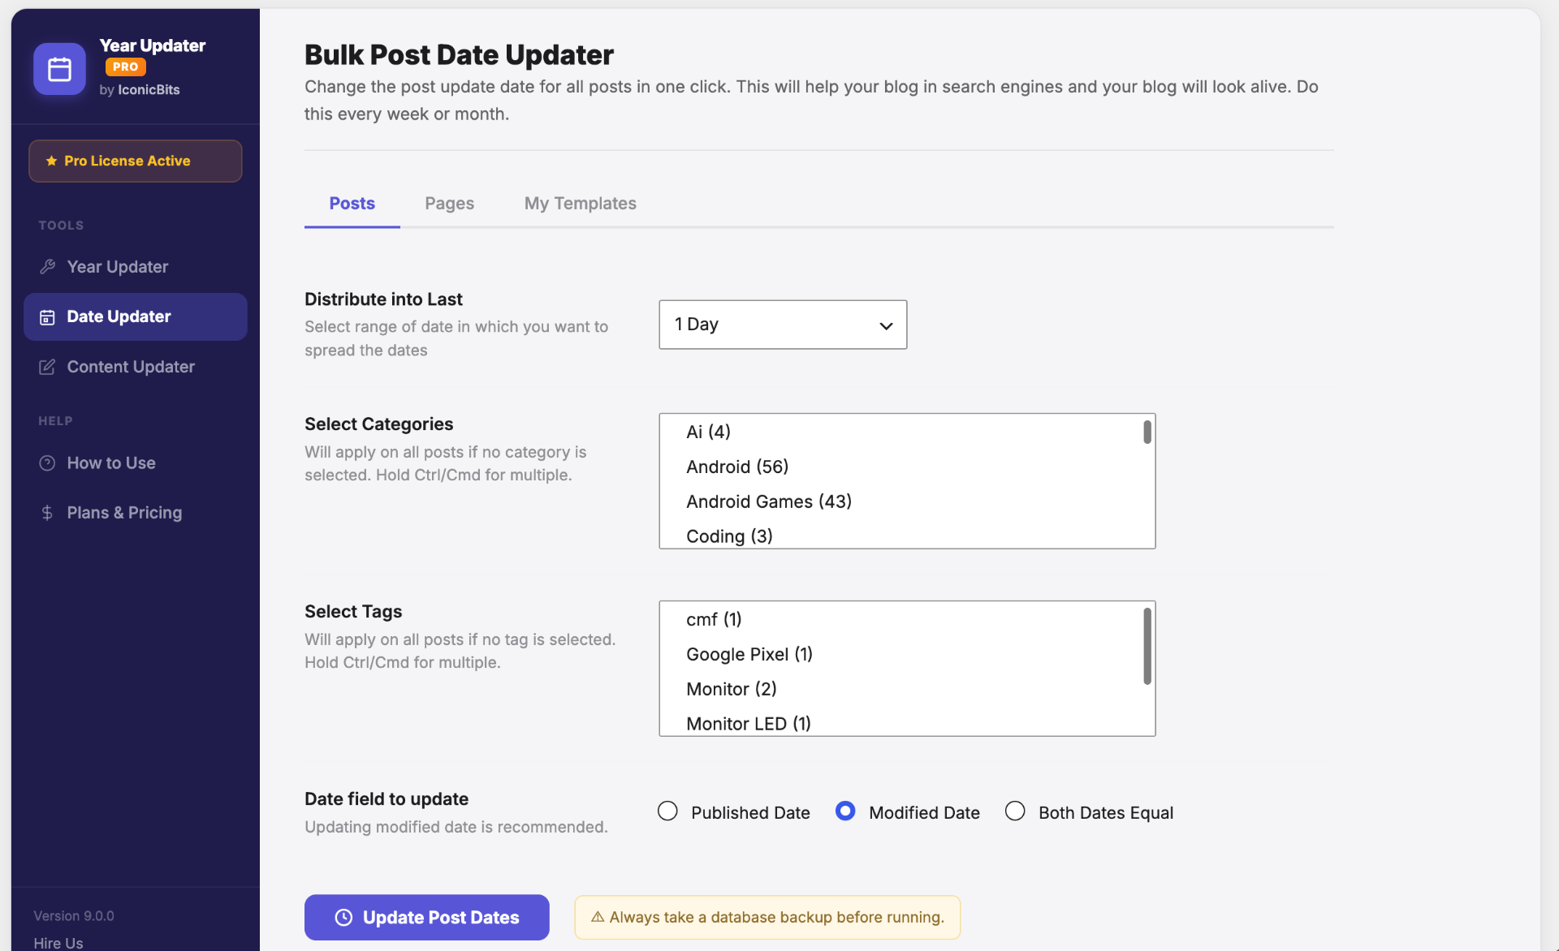Click the Update Post Dates button
The image size is (1559, 951).
pos(426,918)
